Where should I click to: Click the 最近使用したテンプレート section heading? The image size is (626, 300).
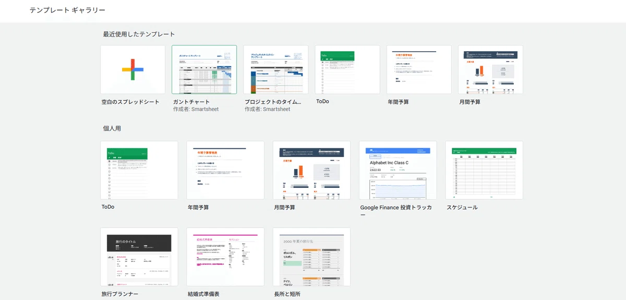[139, 34]
